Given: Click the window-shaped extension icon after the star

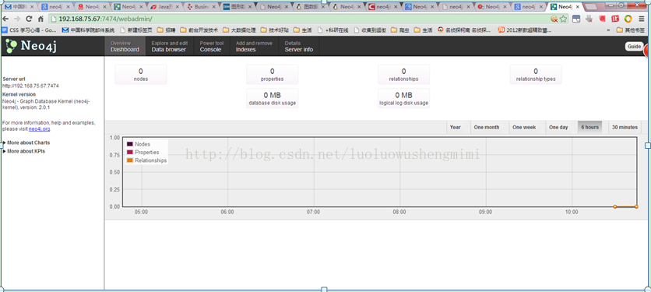Looking at the screenshot, I should [x=575, y=19].
